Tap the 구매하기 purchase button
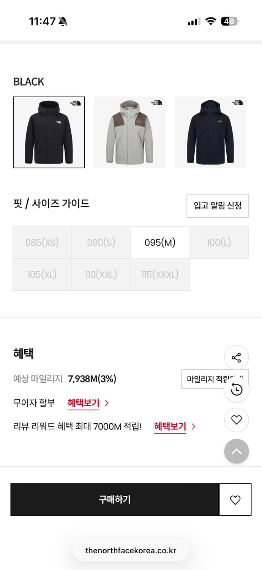 (x=115, y=500)
